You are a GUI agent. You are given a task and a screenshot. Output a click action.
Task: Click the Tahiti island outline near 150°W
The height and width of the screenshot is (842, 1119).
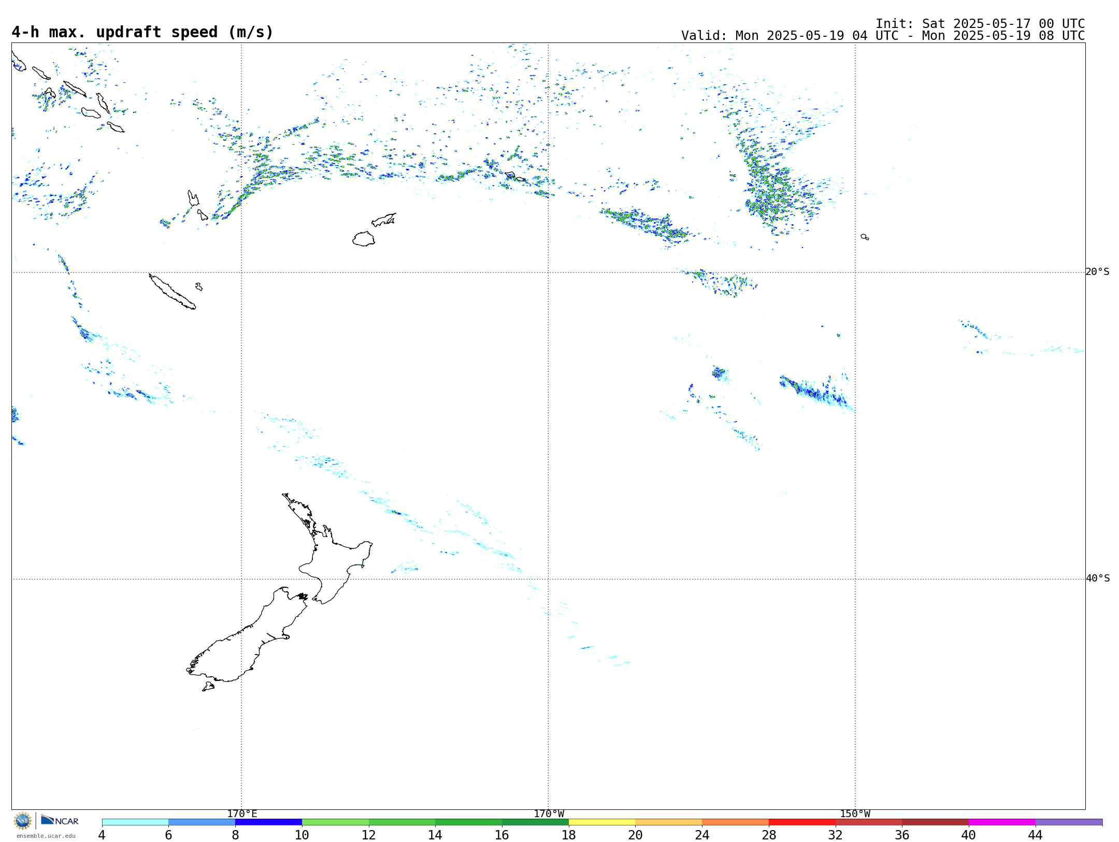(865, 237)
